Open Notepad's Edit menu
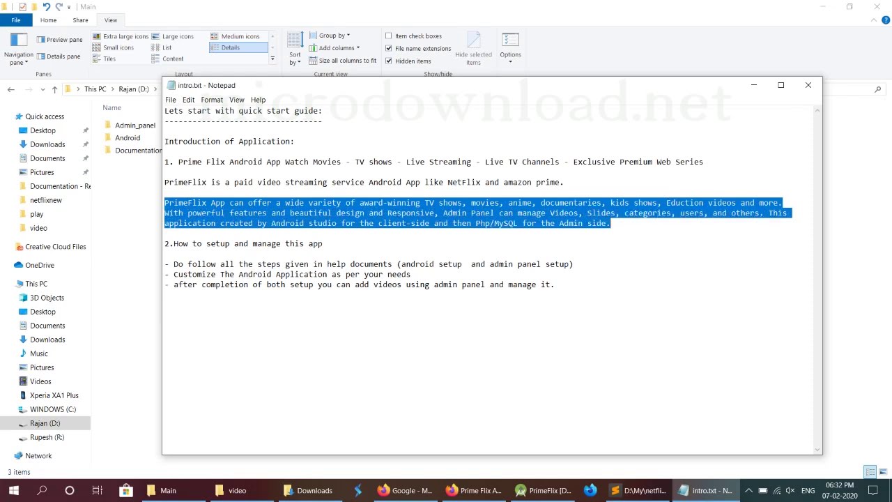 pos(188,100)
